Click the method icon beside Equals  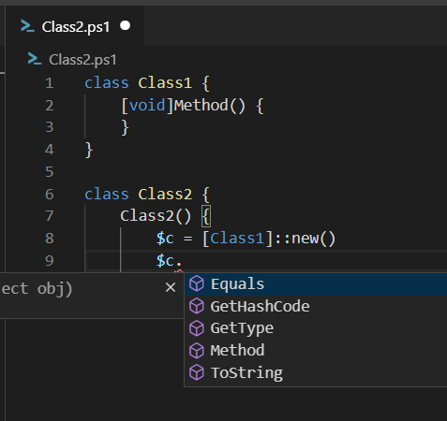pyautogui.click(x=197, y=283)
